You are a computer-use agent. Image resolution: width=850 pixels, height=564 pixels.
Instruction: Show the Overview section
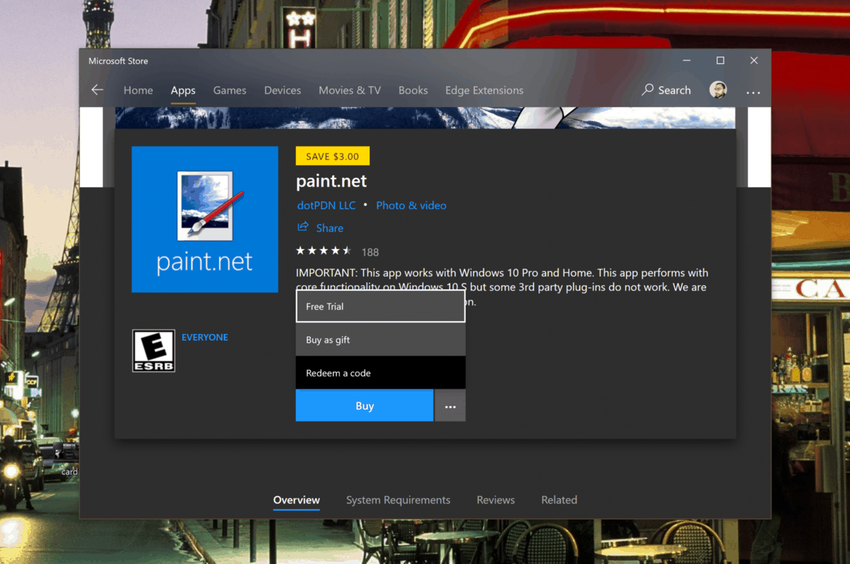click(297, 500)
